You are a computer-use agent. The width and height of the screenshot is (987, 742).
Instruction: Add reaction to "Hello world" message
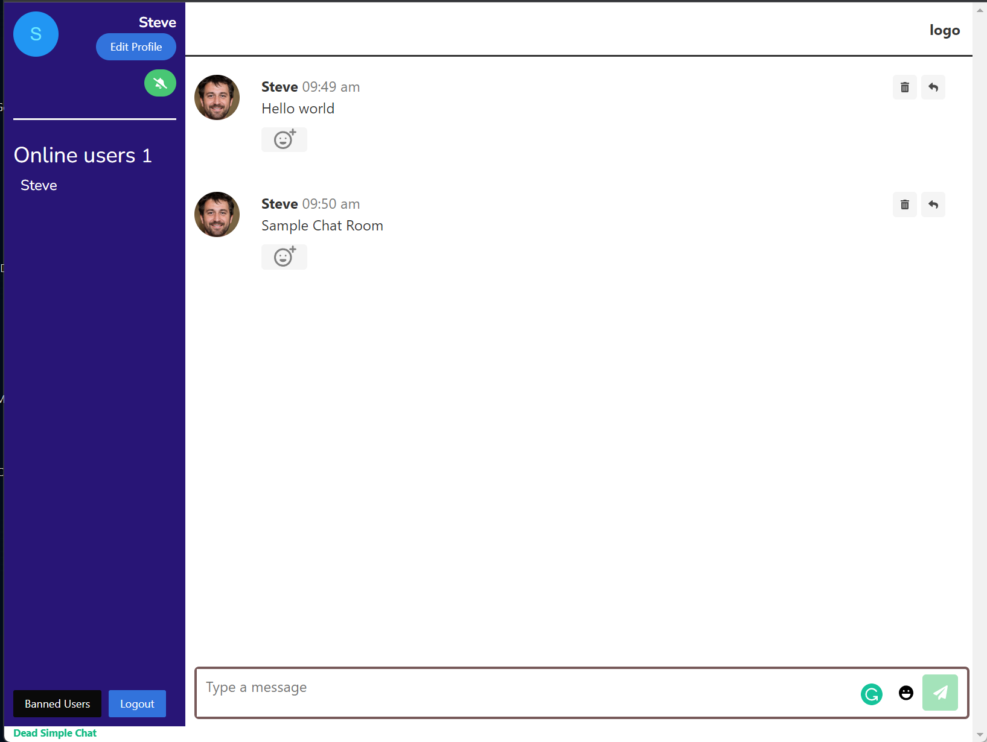[x=284, y=139]
